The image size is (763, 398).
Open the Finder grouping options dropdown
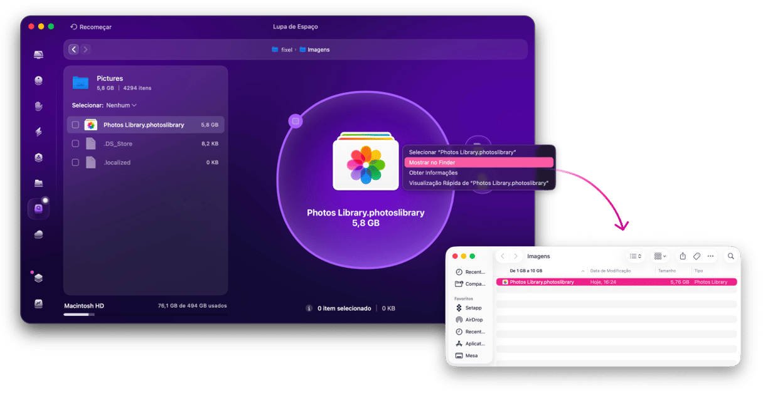659,256
